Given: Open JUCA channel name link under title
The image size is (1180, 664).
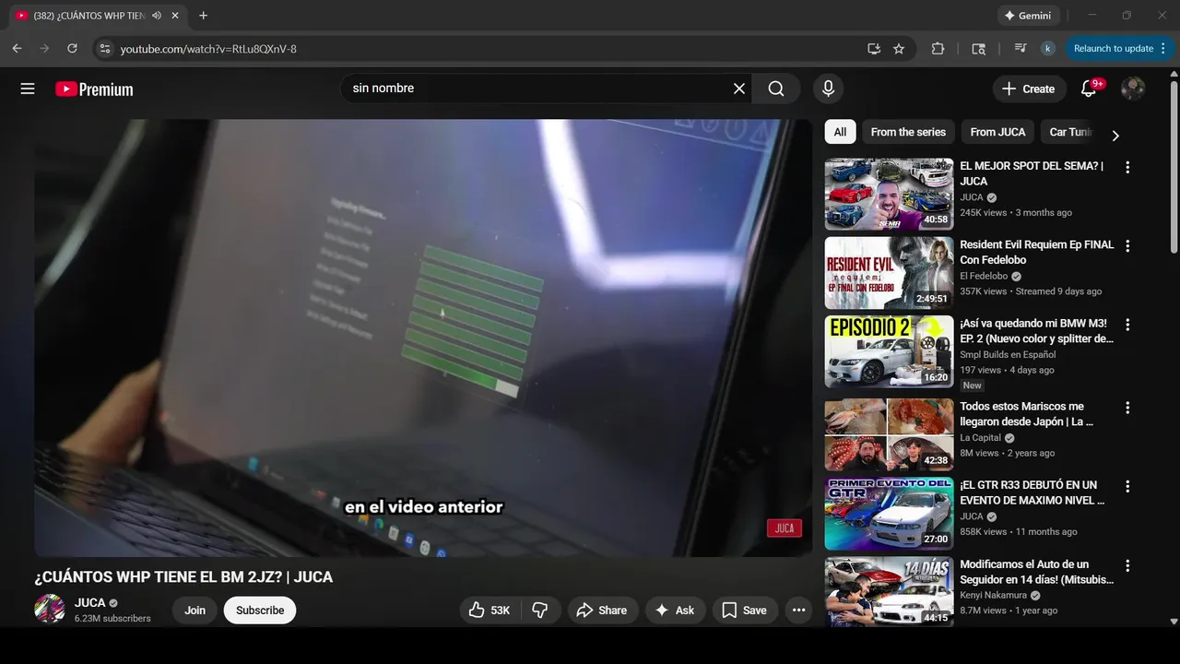Looking at the screenshot, I should pos(90,603).
